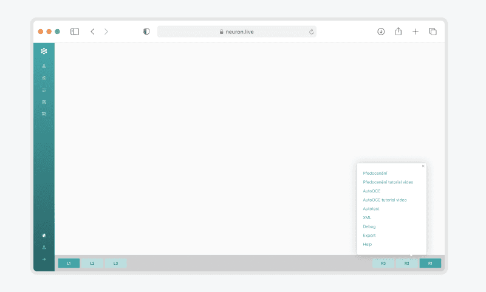The height and width of the screenshot is (292, 486).
Task: Select Export in the popup menu
Action: pos(369,236)
